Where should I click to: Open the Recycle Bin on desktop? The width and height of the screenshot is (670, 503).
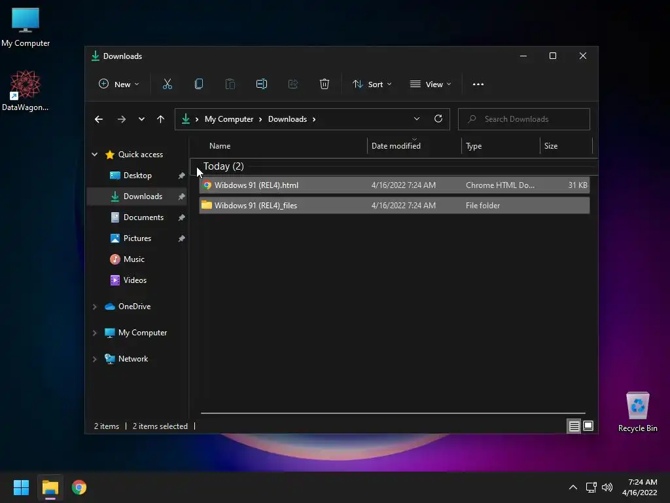pos(637,413)
